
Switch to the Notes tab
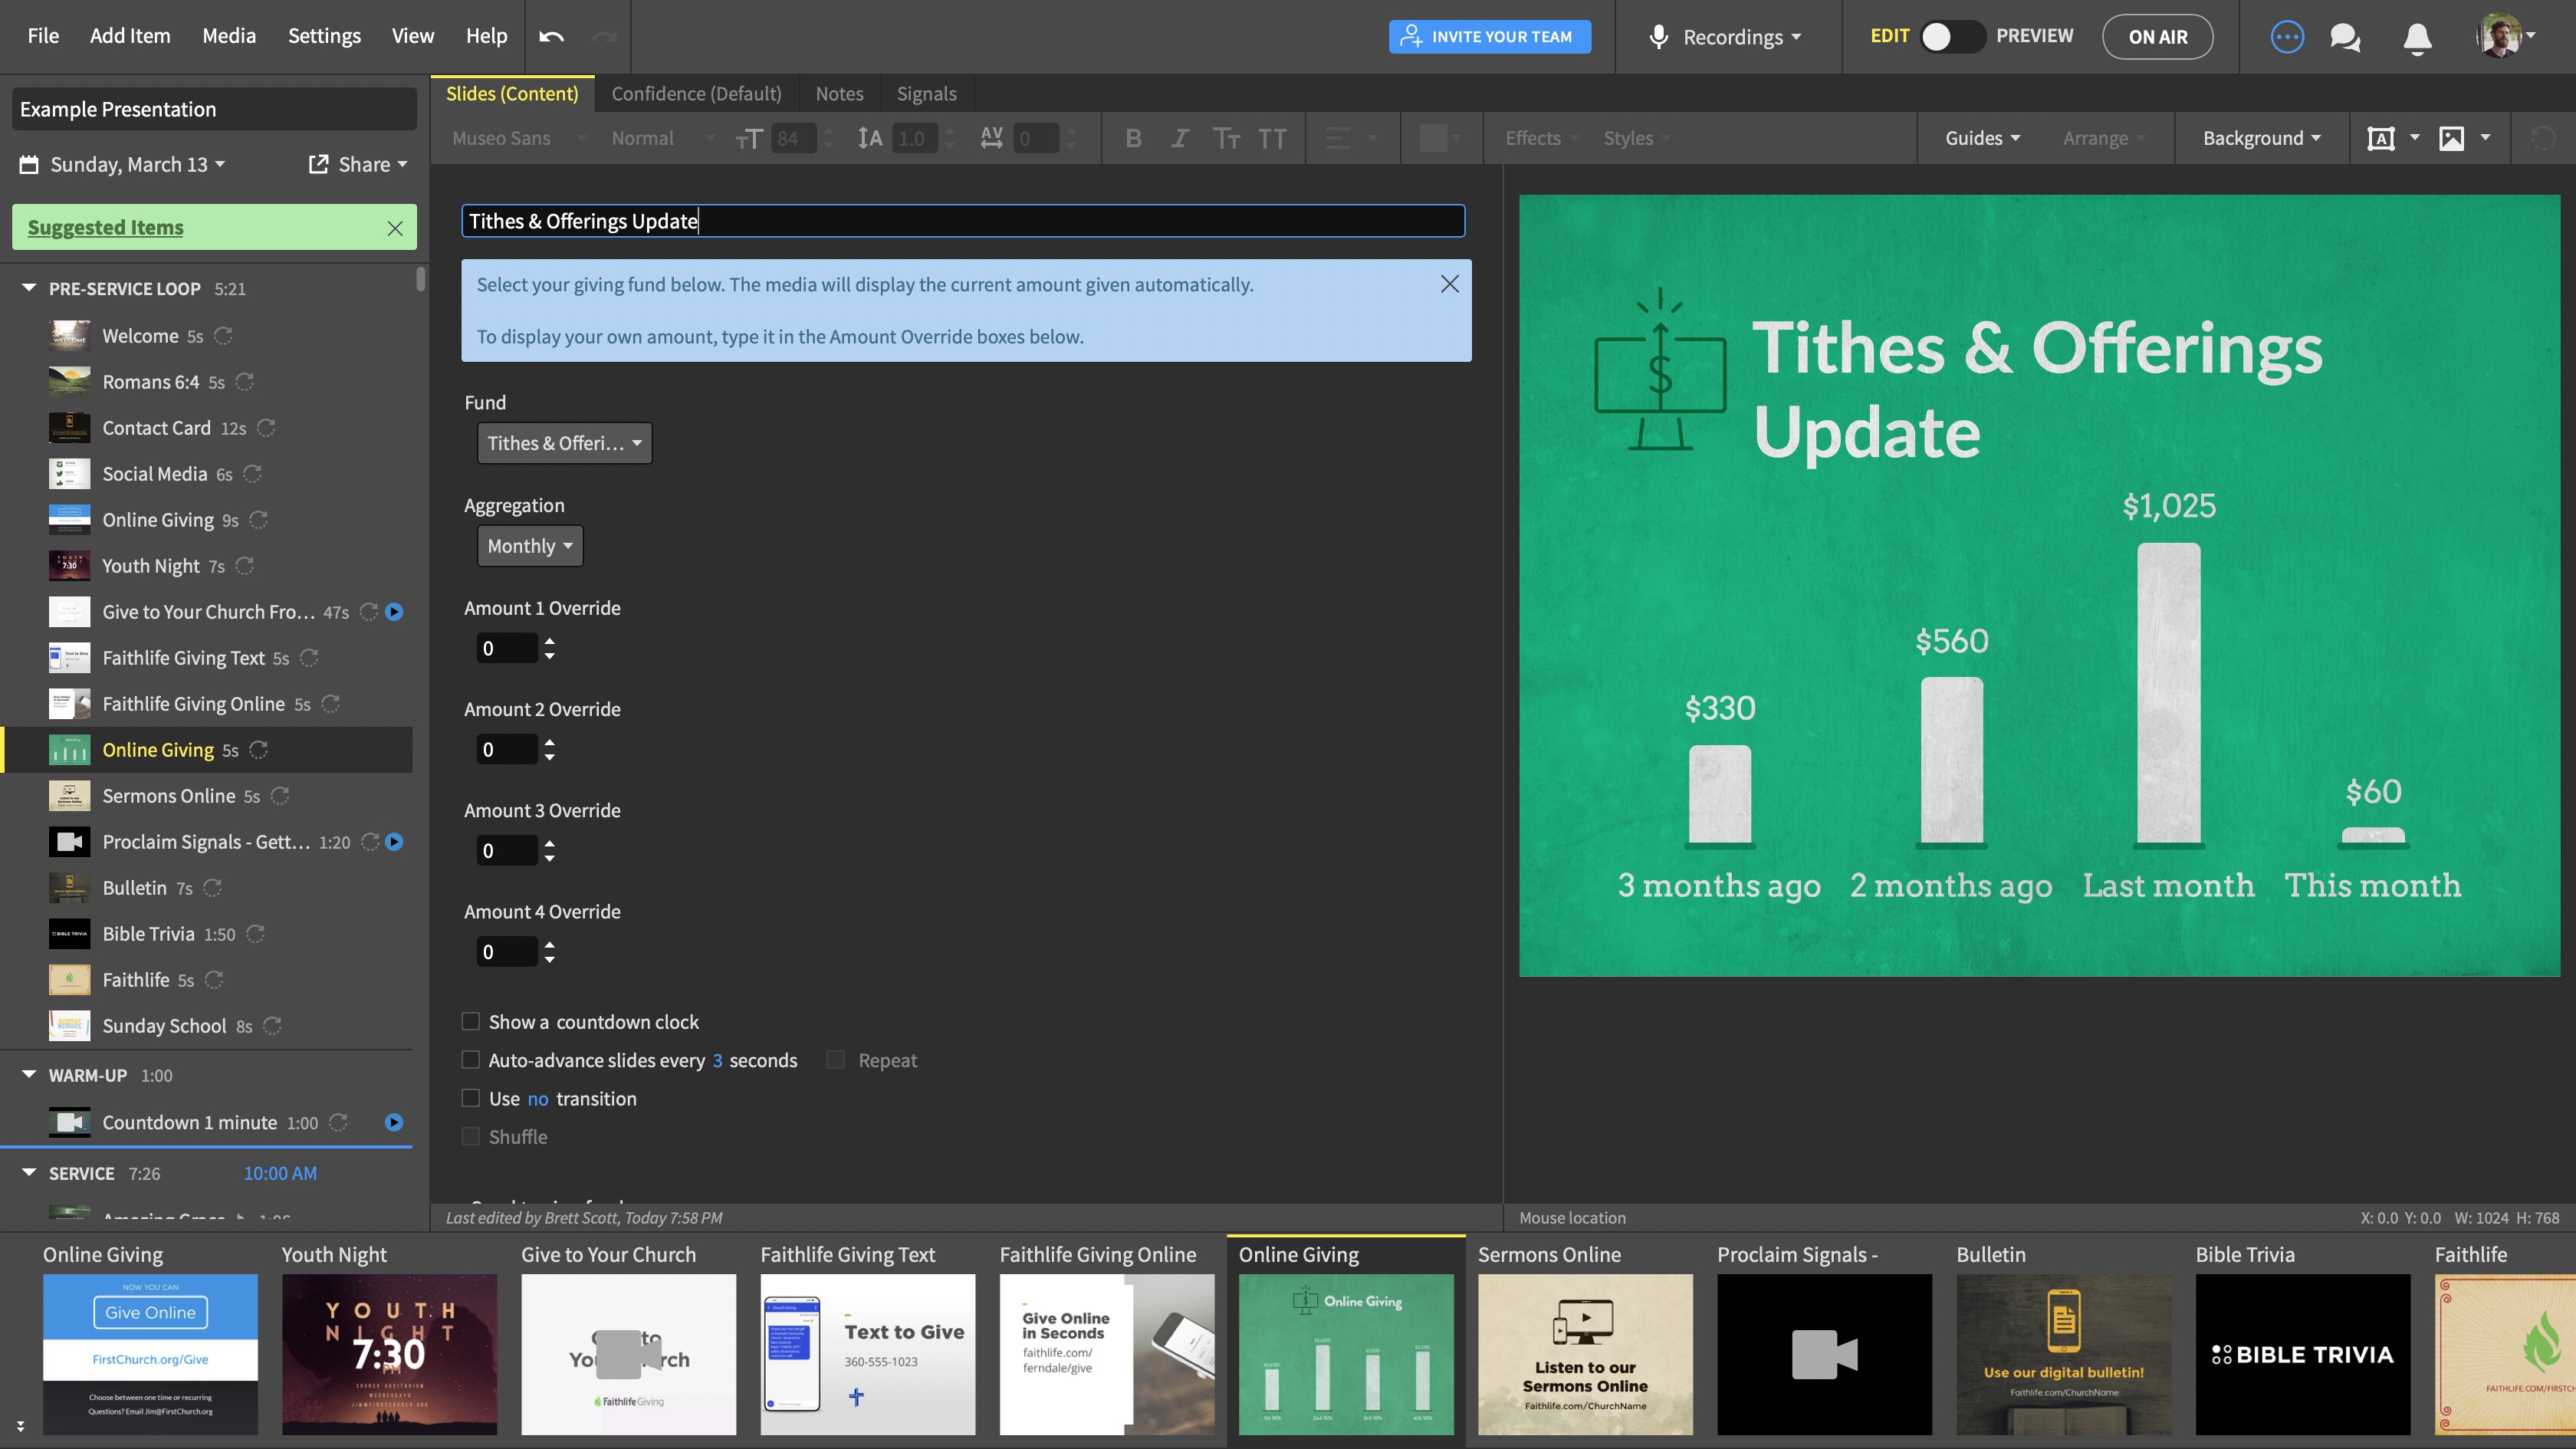(x=839, y=94)
